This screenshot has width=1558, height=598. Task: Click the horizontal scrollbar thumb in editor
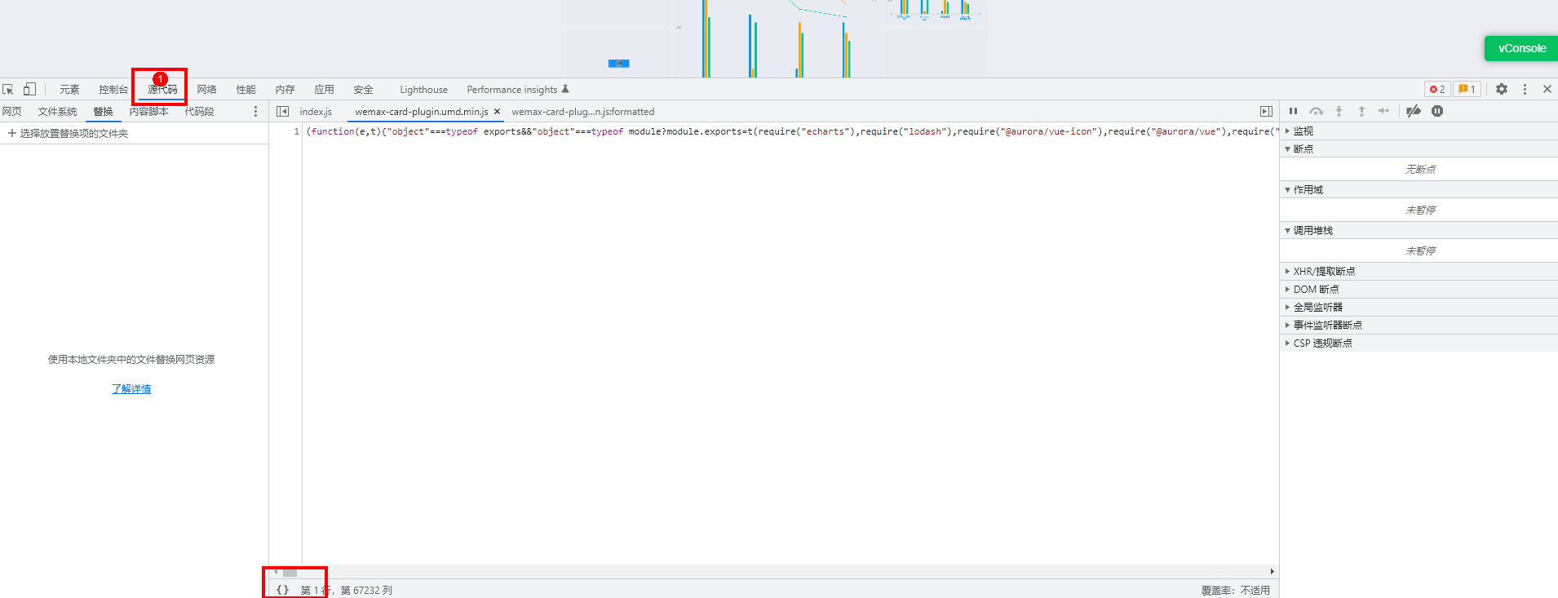click(x=290, y=572)
